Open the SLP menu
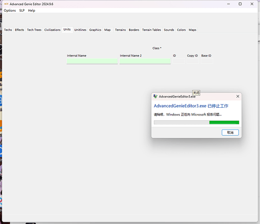260x224 pixels. click(22, 11)
